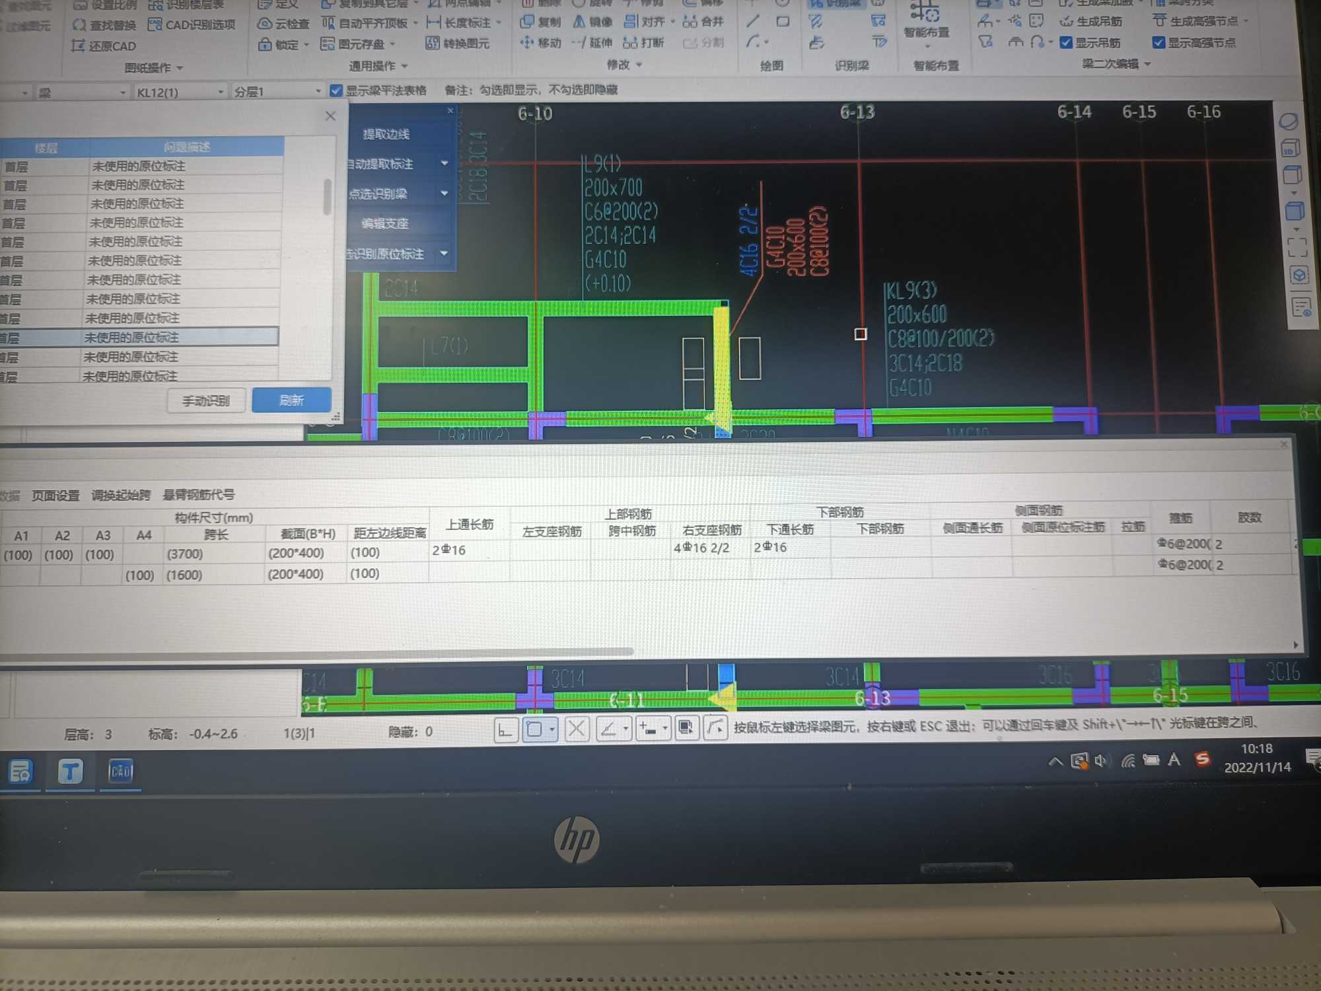Select the 复制 copy tool

coord(540,22)
